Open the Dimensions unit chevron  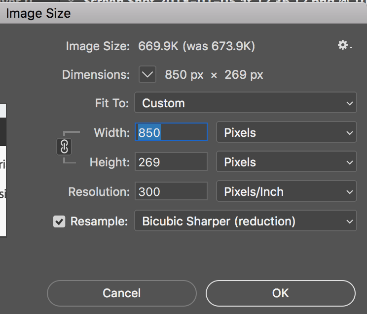click(147, 75)
